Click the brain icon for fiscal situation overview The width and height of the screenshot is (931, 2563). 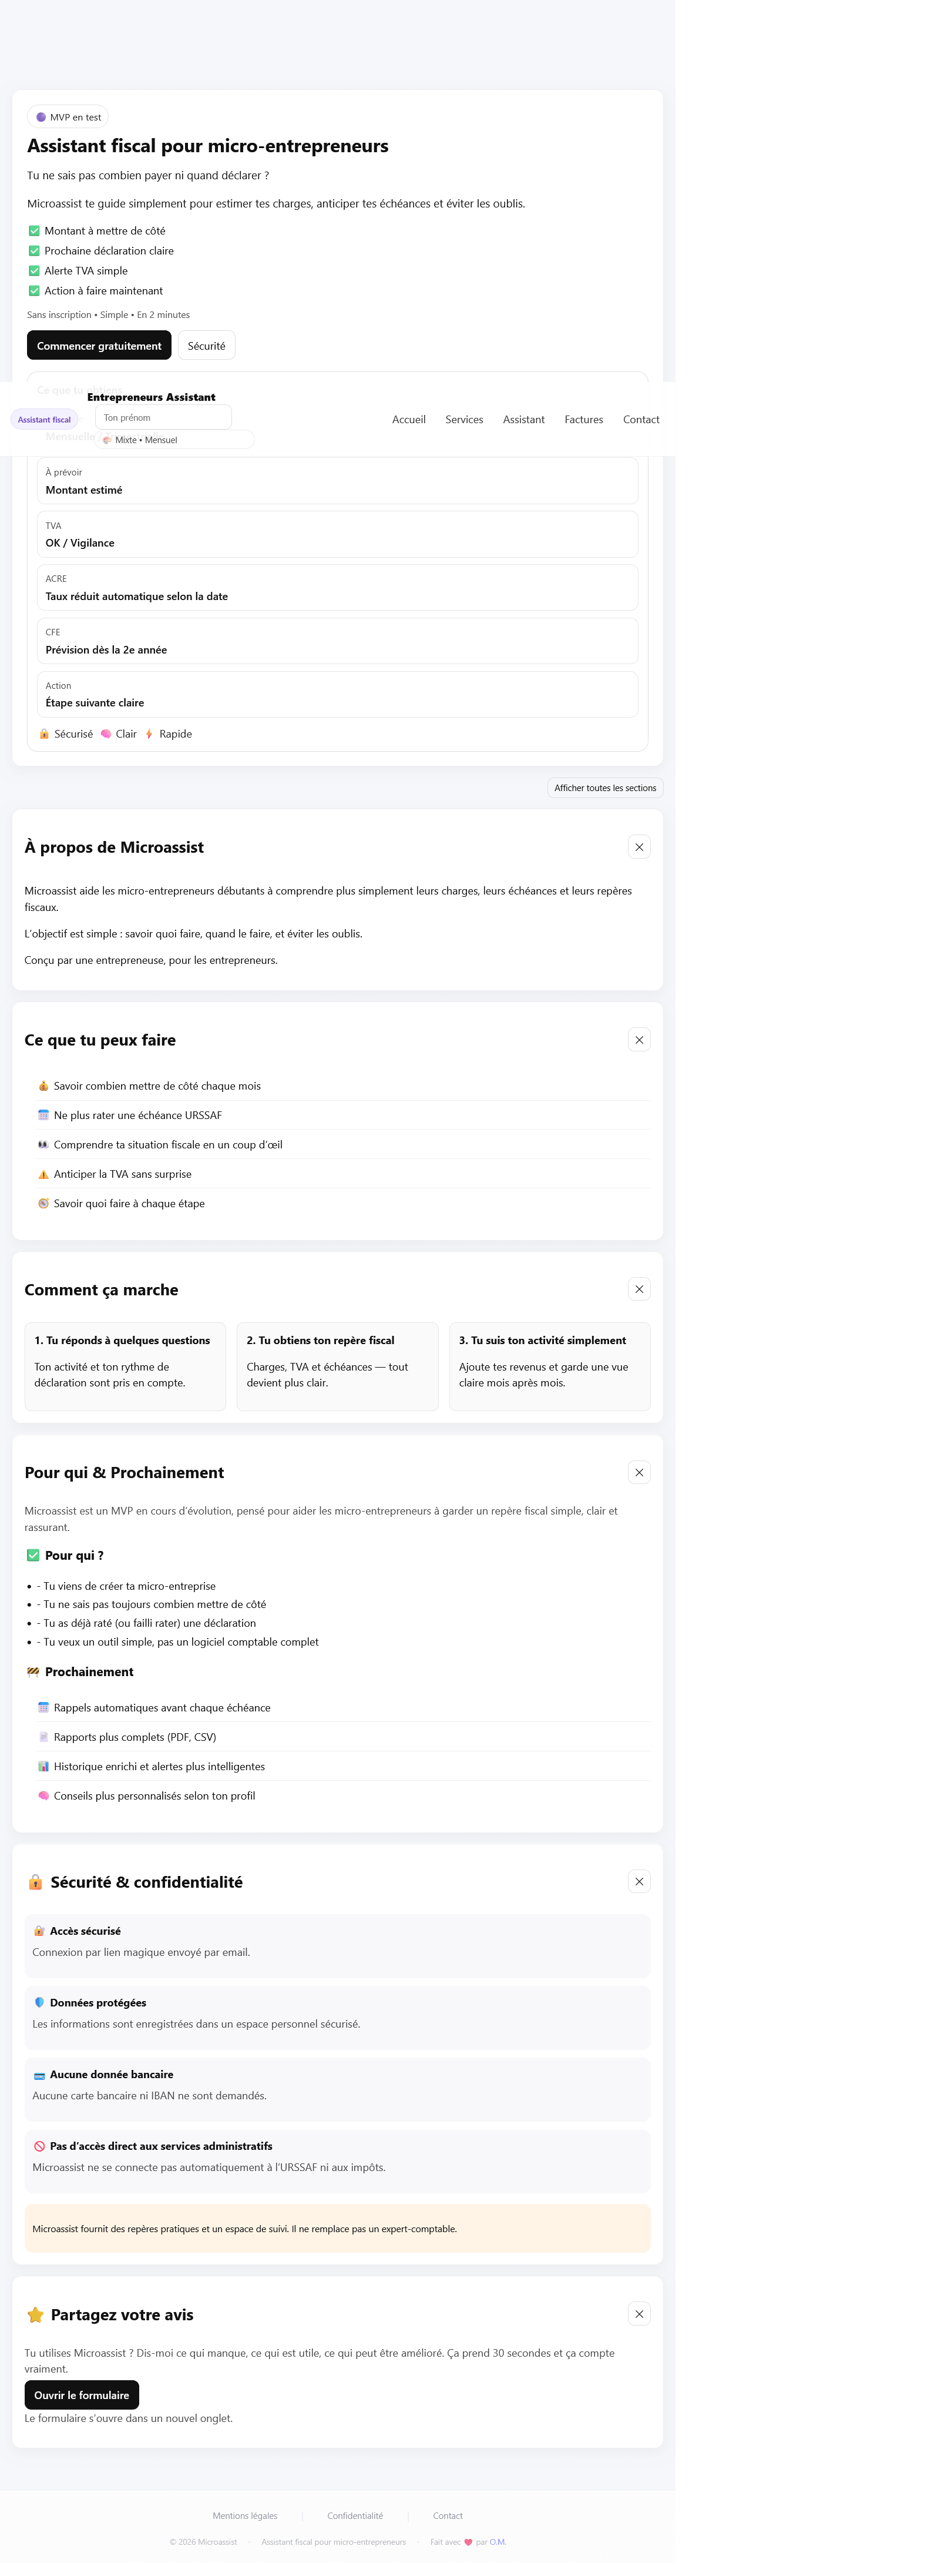[44, 1144]
